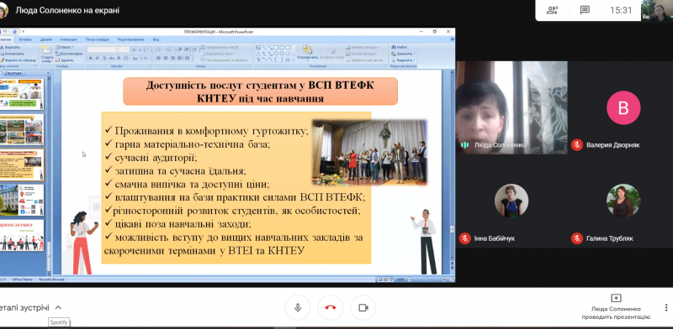Screen dimensions: 673x329
Task: Click Найти in the editing group
Action: [x=400, y=47]
